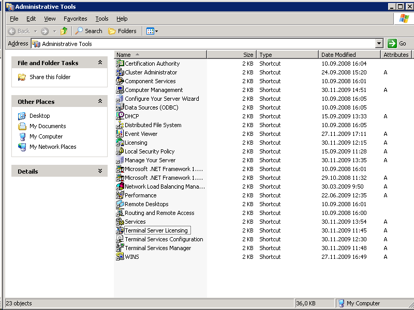Viewport: 414px width, 310px height.
Task: Select the Routing and Remote Access icon
Action: [x=120, y=213]
